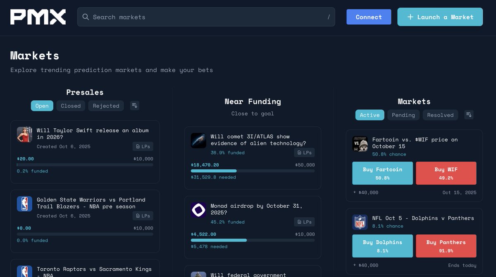
Task: Click the search magnifier icon
Action: pyautogui.click(x=86, y=17)
